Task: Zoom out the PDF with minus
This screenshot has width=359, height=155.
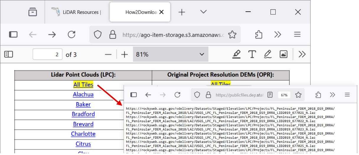Action: [108, 54]
